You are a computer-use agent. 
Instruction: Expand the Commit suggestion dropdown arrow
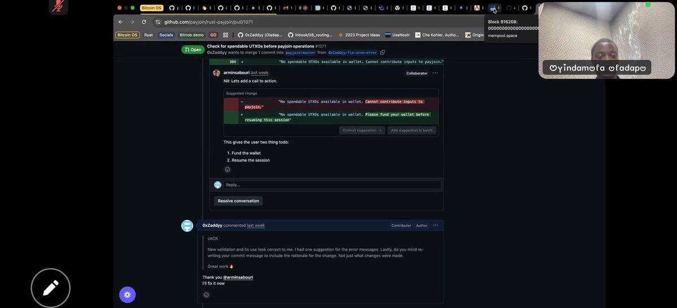[x=381, y=130]
